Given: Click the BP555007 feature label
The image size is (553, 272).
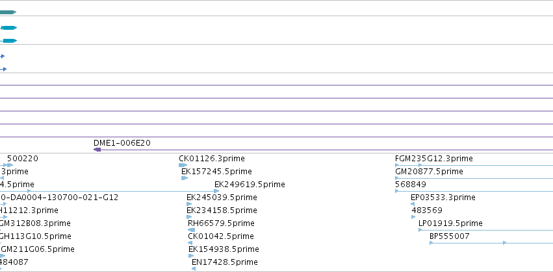Looking at the screenshot, I should pos(450,236).
